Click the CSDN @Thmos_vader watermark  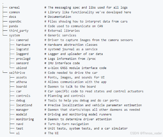(146, 133)
